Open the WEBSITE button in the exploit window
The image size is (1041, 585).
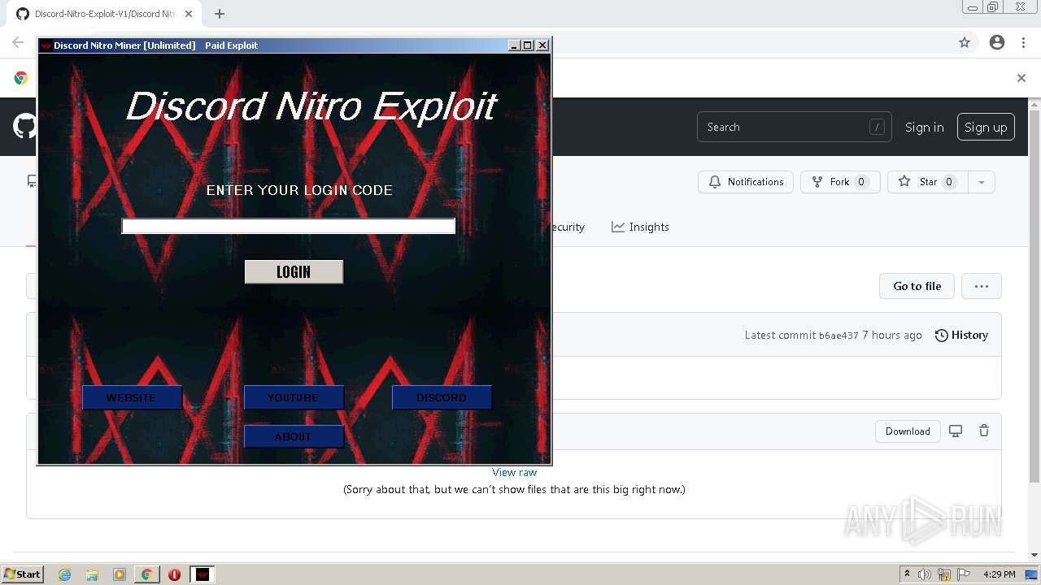coord(132,397)
